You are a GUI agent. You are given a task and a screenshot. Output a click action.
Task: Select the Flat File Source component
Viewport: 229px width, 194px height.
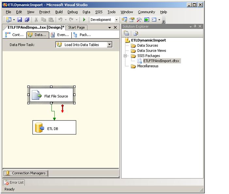click(51, 95)
